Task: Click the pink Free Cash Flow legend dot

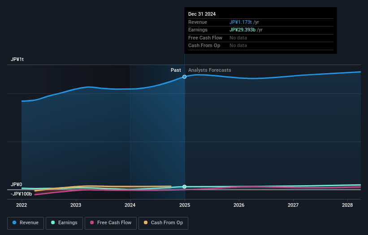Action: click(x=92, y=222)
